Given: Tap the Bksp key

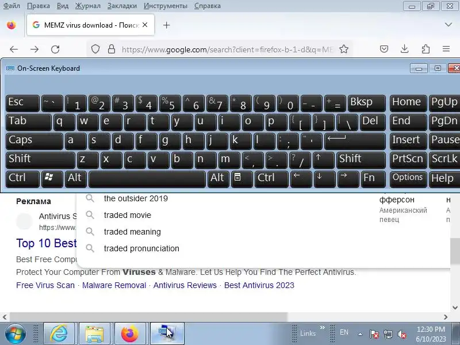Looking at the screenshot, I should 366,103.
